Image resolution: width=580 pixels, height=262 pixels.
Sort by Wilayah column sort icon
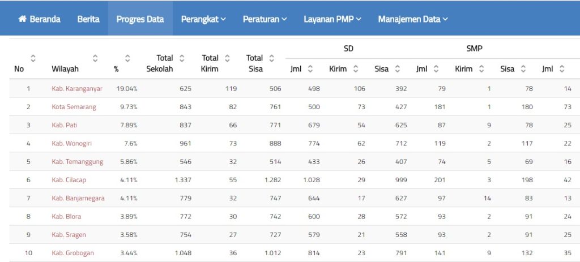tap(95, 58)
